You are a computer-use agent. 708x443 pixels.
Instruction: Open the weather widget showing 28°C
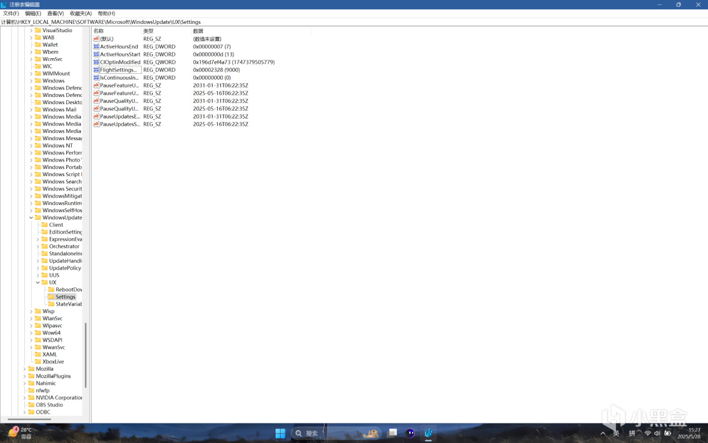click(19, 433)
